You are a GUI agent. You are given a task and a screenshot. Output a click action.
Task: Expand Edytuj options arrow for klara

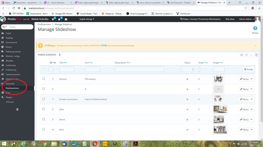click(x=252, y=129)
